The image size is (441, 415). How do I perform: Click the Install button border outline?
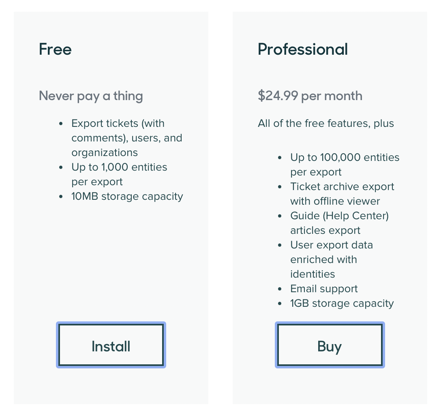(x=111, y=323)
